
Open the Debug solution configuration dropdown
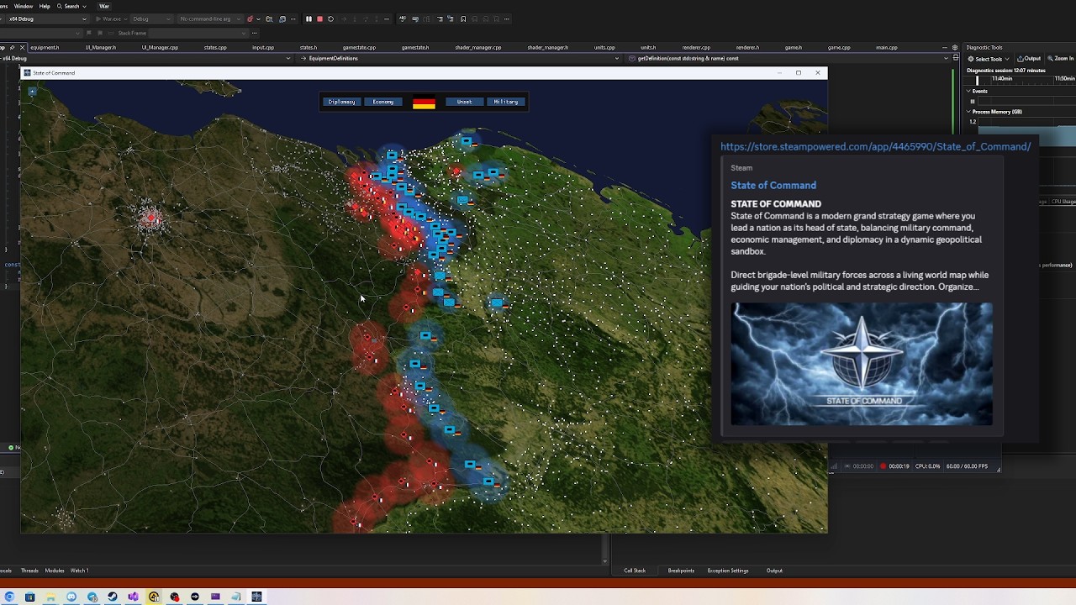point(151,18)
